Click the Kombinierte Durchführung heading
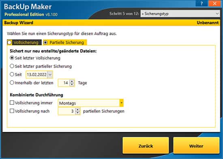Image resolution: width=223 pixels, height=159 pixels. tap(36, 95)
